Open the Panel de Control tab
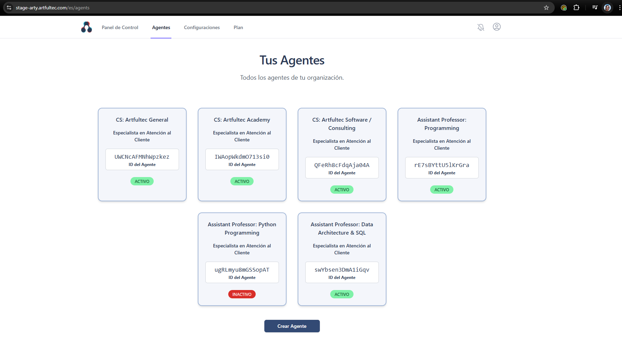The height and width of the screenshot is (342, 622). (x=120, y=27)
